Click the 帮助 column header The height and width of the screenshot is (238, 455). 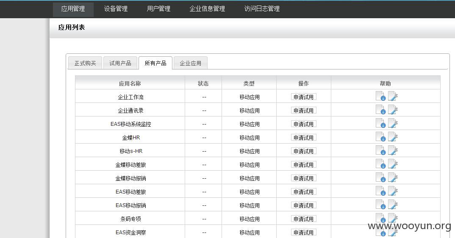coord(386,83)
